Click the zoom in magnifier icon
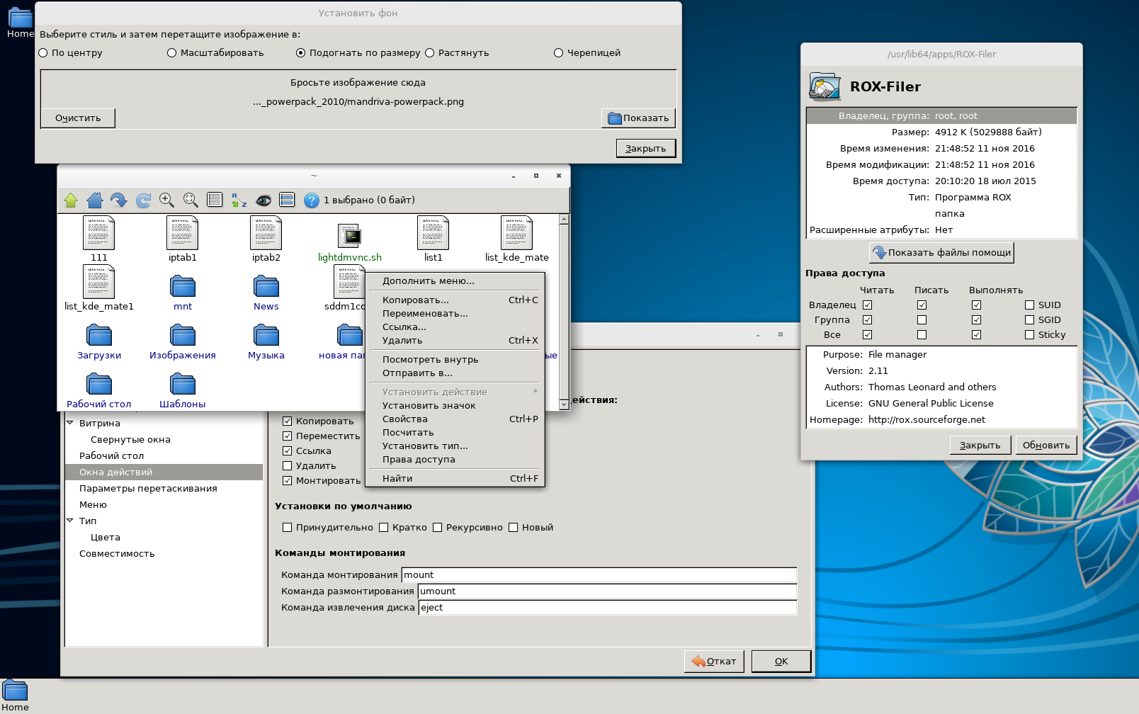The height and width of the screenshot is (714, 1139). (166, 200)
